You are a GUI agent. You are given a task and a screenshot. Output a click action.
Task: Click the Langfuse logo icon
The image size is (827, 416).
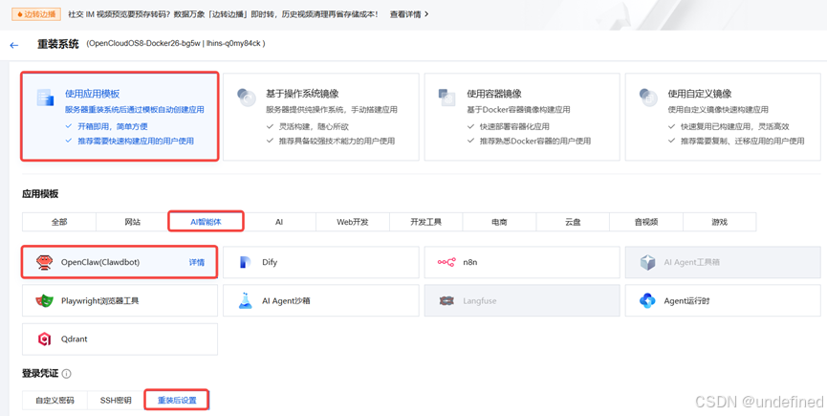pos(446,301)
